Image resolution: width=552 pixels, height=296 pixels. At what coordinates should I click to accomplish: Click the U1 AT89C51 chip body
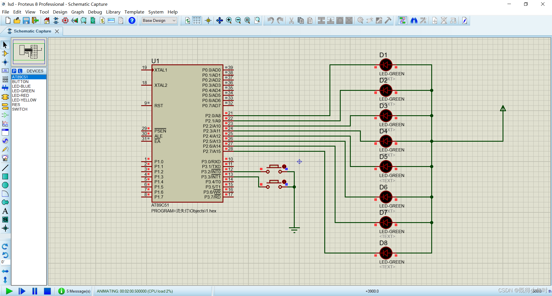point(187,133)
